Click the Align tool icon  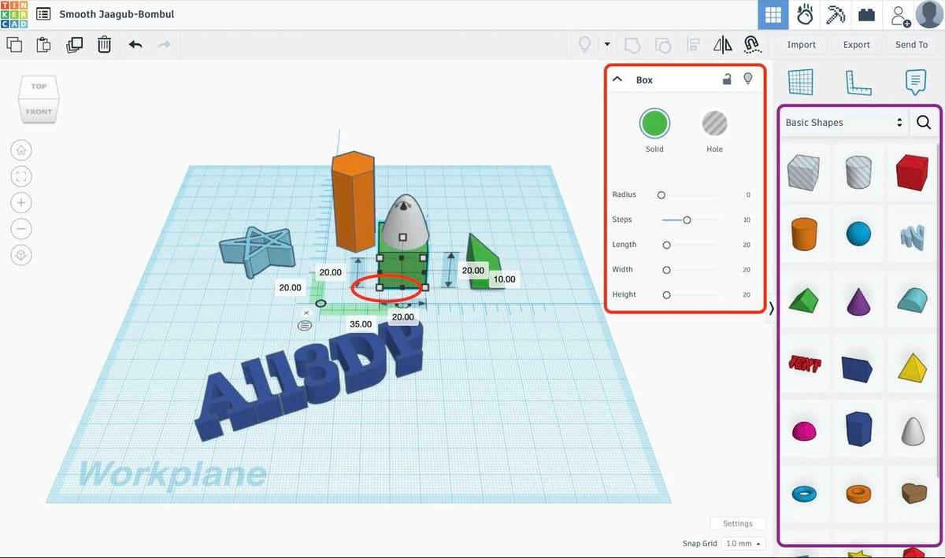(694, 45)
